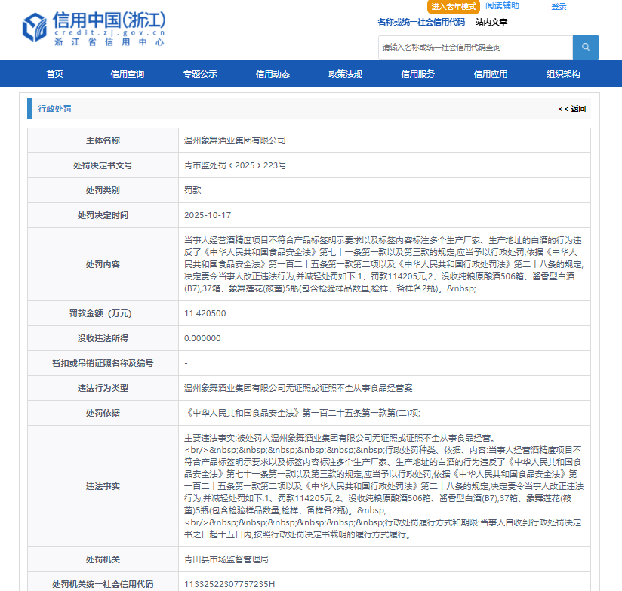Enable 进入老年模式 senior mode

454,7
